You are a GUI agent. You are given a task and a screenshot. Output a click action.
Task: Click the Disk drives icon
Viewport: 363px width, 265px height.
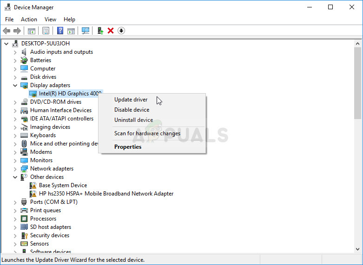pyautogui.click(x=24, y=77)
